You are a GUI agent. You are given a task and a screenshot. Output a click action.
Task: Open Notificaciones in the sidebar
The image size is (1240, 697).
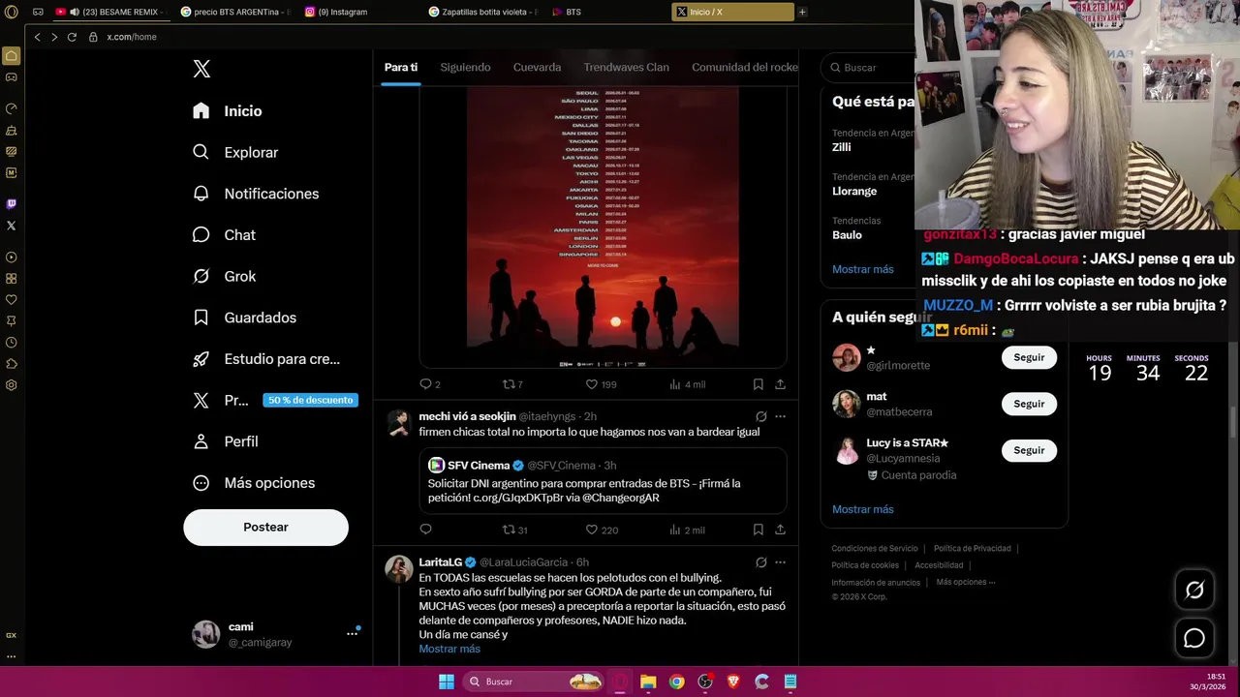click(256, 194)
